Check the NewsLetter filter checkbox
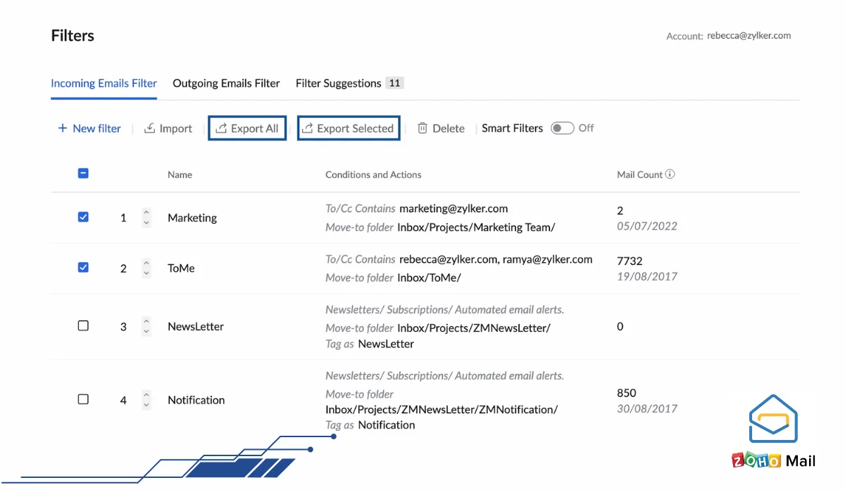845x492 pixels. [83, 326]
